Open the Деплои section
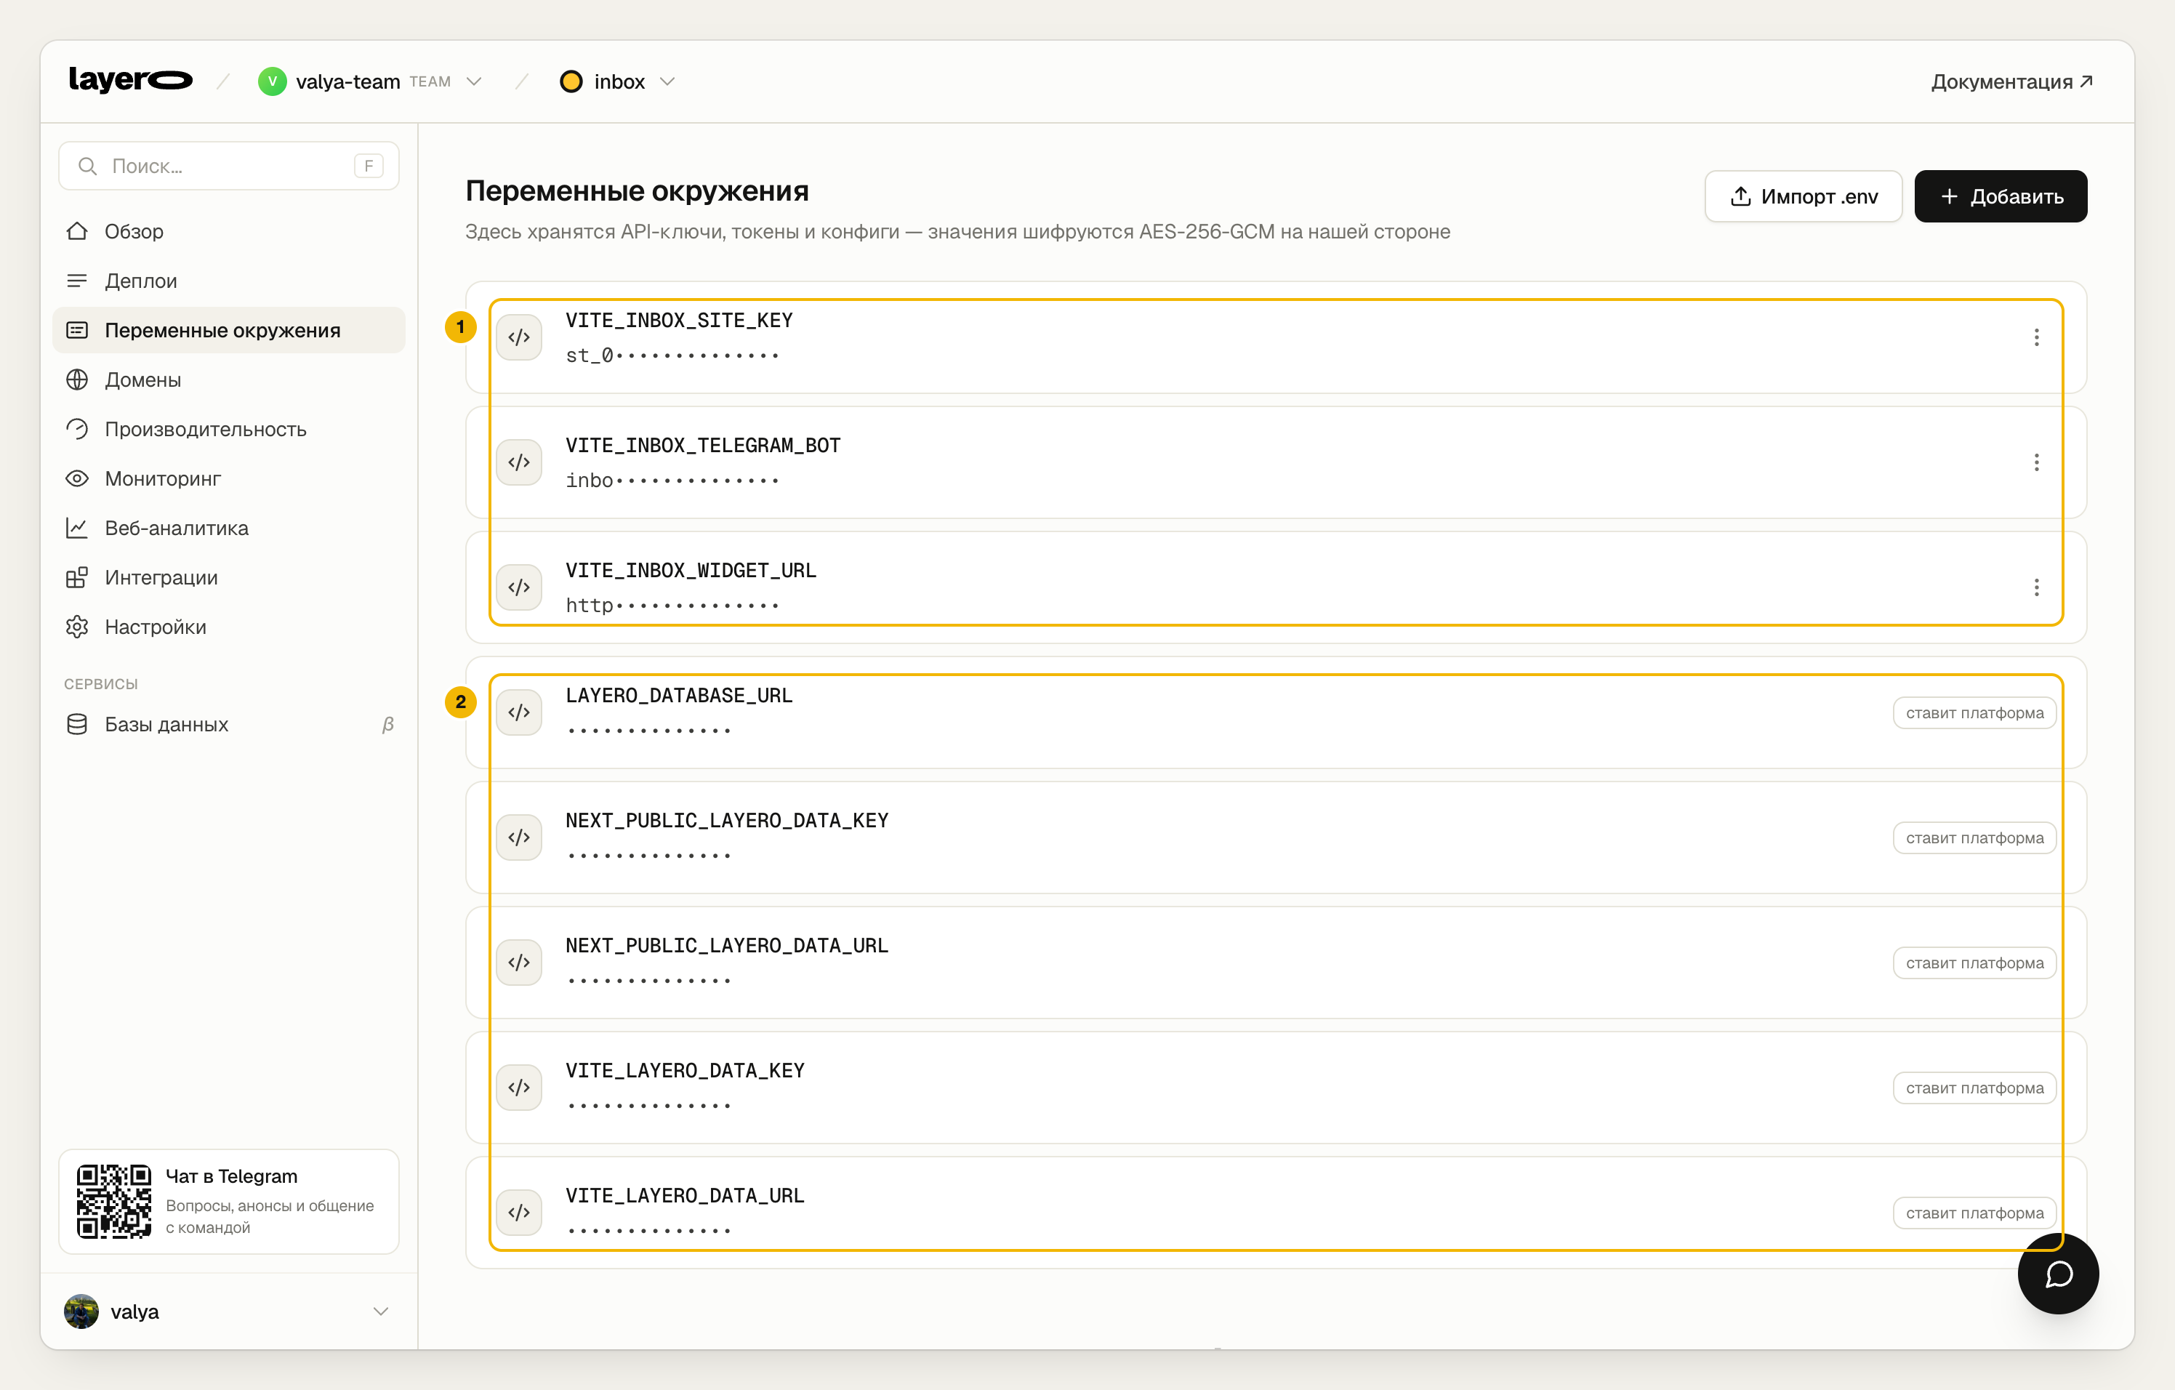This screenshot has height=1390, width=2175. (x=228, y=281)
